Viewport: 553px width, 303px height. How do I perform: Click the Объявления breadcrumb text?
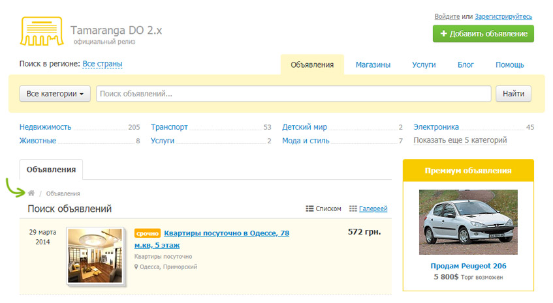click(x=63, y=194)
